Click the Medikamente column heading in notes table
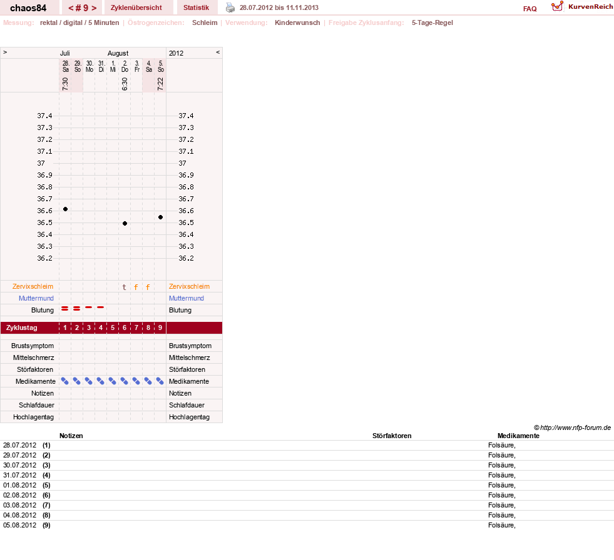The height and width of the screenshot is (560, 614). (x=518, y=436)
